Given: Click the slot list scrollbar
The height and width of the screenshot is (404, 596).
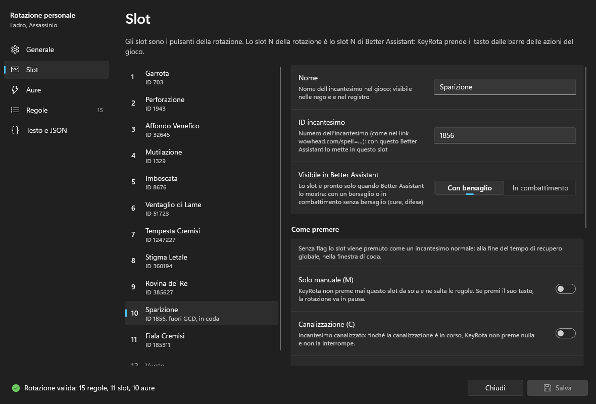Looking at the screenshot, I should [280, 208].
